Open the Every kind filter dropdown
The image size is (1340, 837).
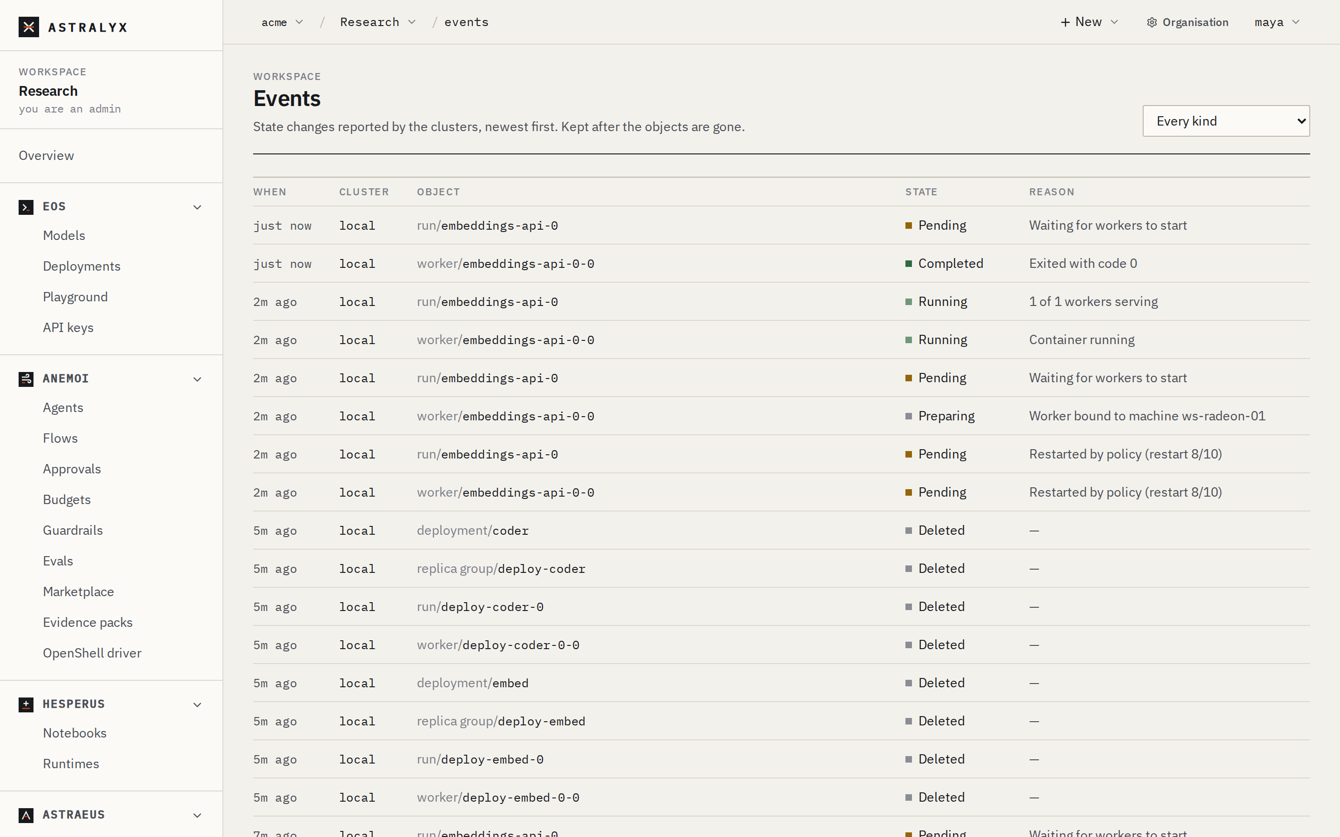tap(1226, 121)
